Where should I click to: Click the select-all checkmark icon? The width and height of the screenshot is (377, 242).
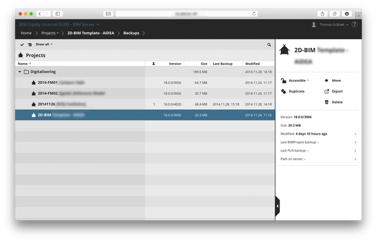(x=22, y=44)
